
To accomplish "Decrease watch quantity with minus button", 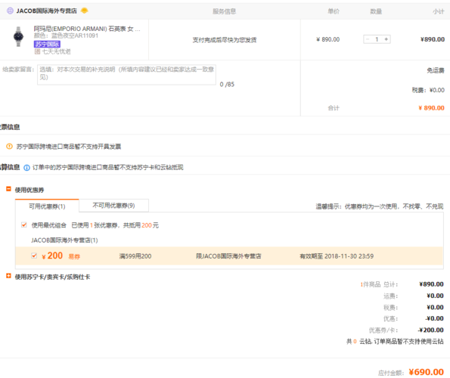I will click(x=368, y=39).
